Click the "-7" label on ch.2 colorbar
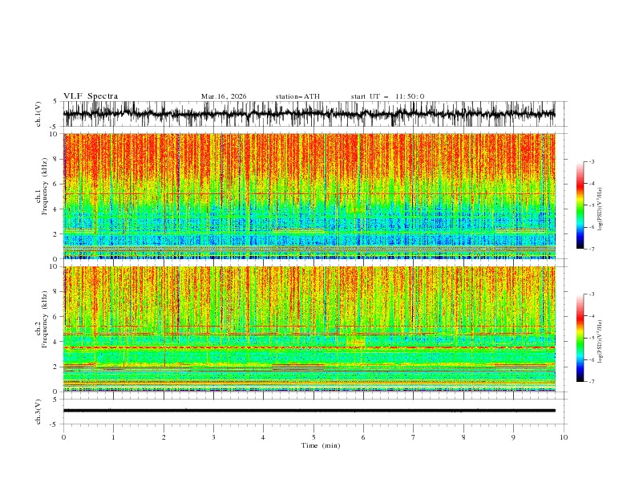Image resolution: width=635 pixels, height=491 pixels. (591, 381)
